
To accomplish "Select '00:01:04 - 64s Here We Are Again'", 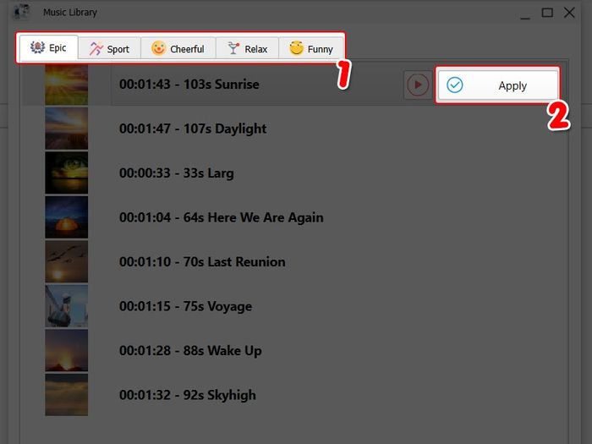I will (x=222, y=217).
